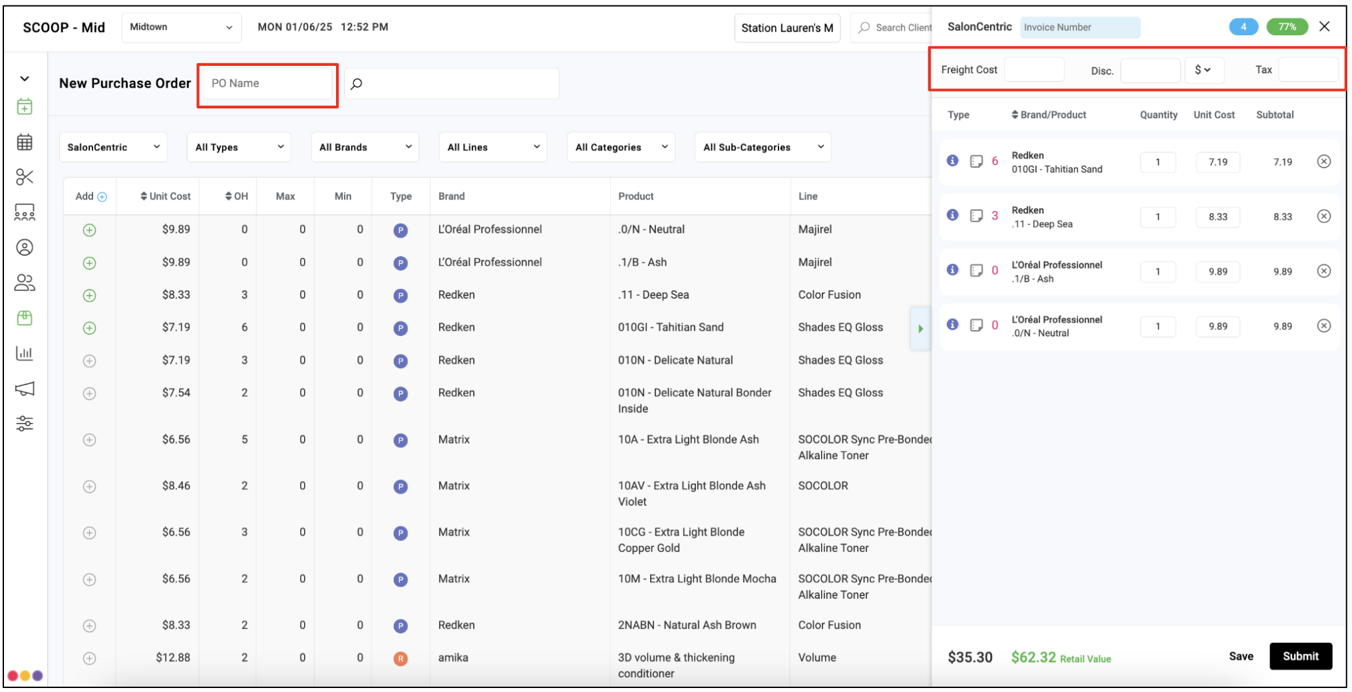Collapse the sidebar with the chevron icon
This screenshot has width=1352, height=692.
(x=25, y=79)
